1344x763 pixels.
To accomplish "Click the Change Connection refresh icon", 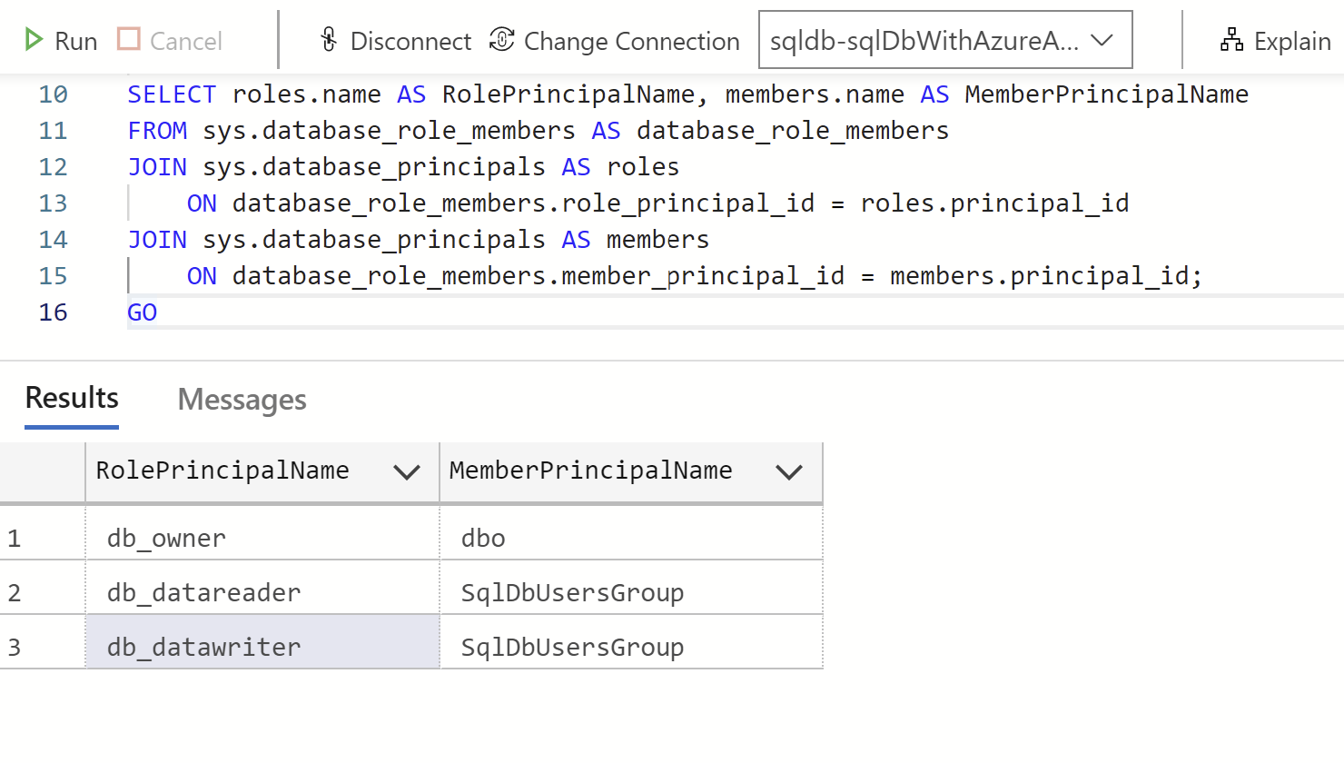I will [501, 40].
